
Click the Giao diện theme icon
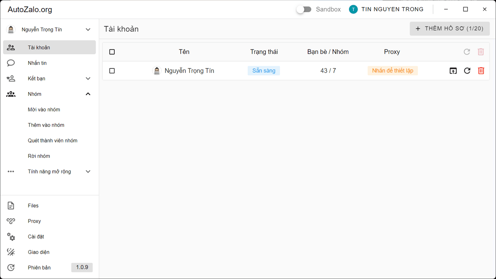pos(11,252)
